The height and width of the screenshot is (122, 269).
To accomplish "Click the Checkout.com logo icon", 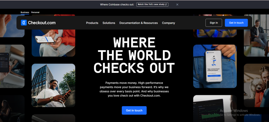I will click(24, 23).
